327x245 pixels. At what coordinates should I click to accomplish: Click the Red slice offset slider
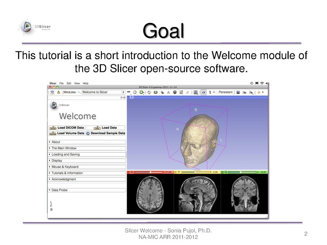point(148,172)
